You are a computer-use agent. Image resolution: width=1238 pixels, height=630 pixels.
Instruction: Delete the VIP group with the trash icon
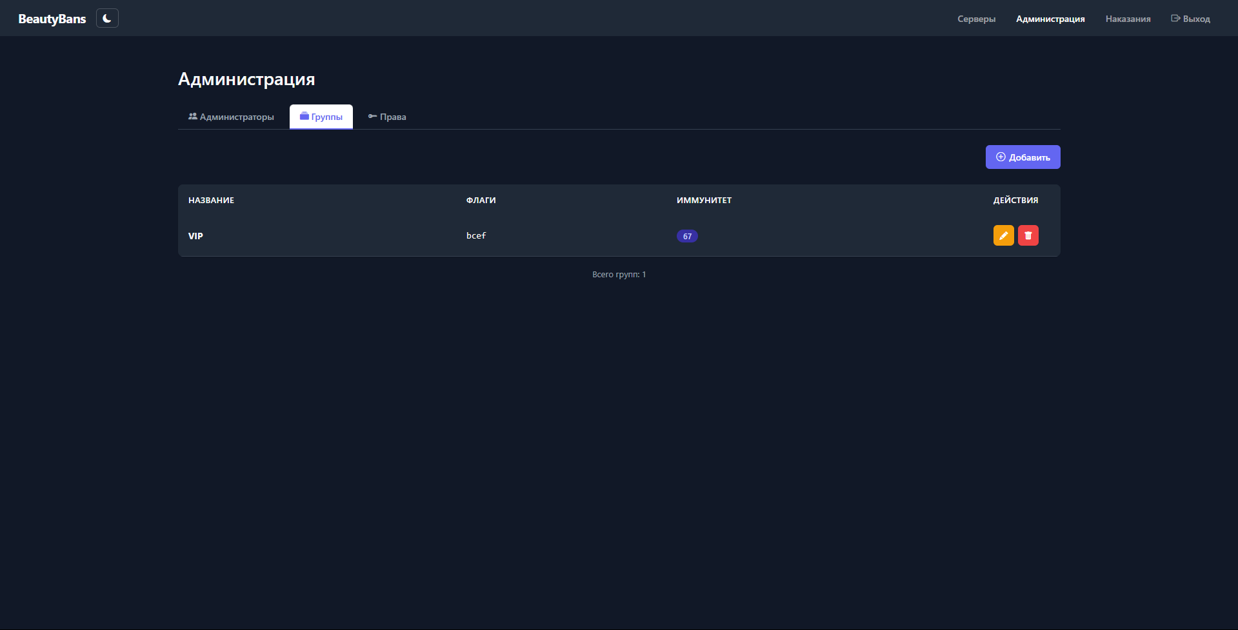[x=1028, y=235]
